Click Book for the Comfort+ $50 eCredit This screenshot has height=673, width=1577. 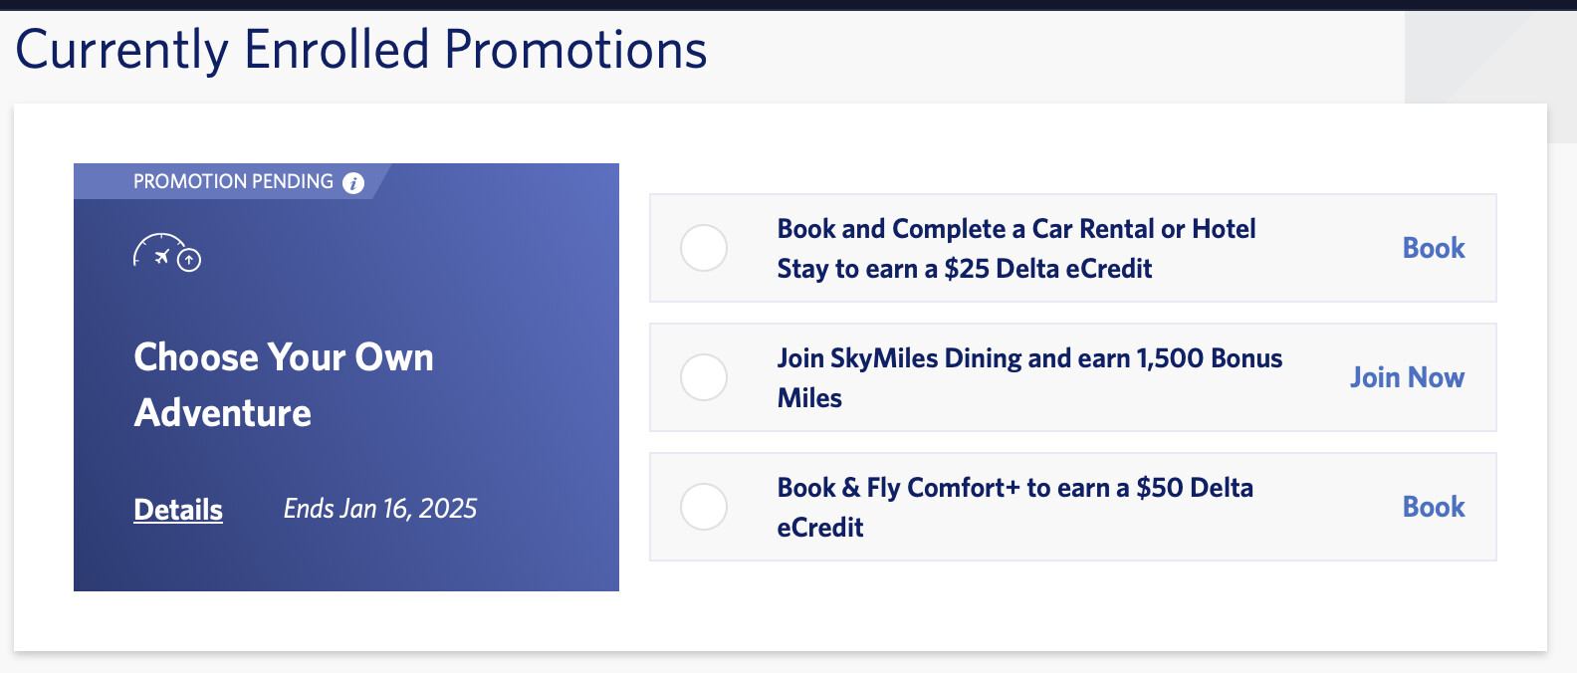coord(1433,507)
